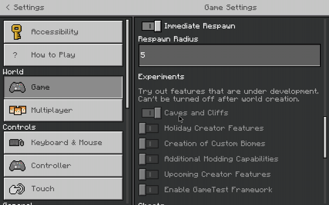The image size is (329, 205).
Task: Click the Multiplayer faces icon
Action: pos(17,110)
